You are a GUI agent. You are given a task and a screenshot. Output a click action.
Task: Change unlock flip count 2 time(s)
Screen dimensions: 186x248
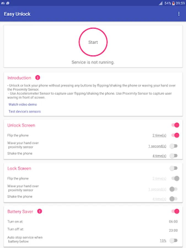click(x=159, y=135)
